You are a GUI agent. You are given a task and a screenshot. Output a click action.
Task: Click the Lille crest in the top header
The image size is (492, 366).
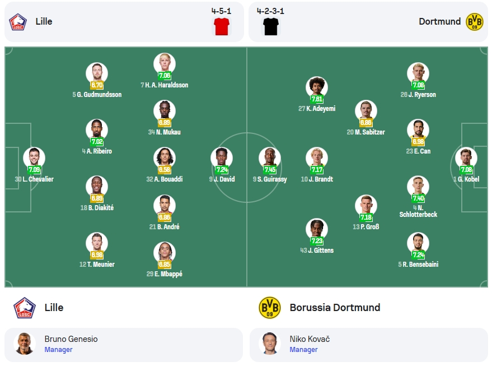[18, 22]
